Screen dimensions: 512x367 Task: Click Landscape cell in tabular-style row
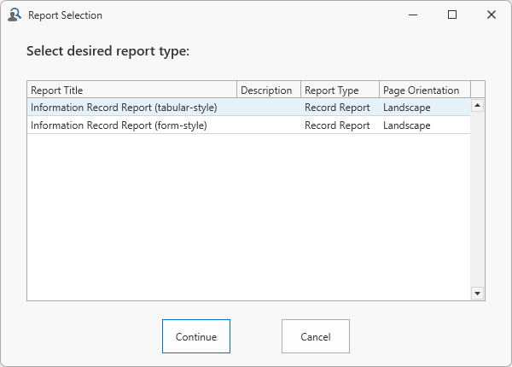pyautogui.click(x=407, y=108)
